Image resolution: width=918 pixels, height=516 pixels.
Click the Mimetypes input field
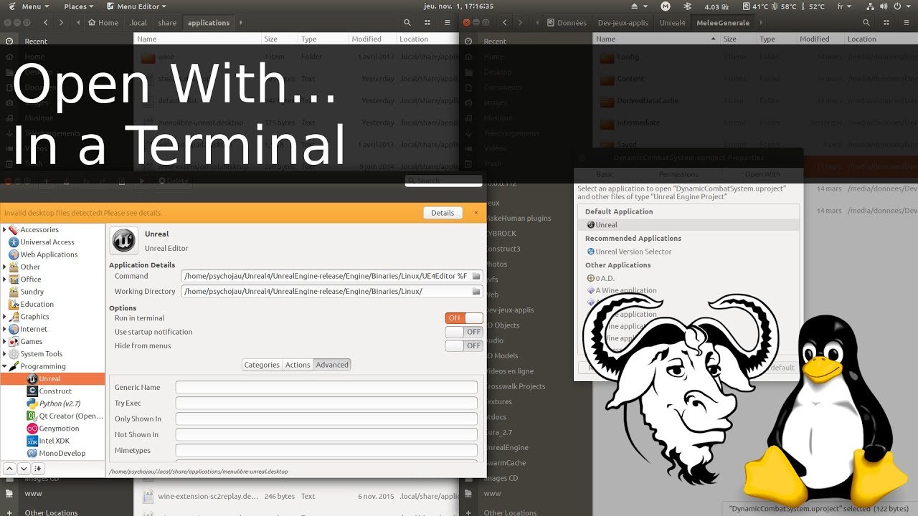326,450
